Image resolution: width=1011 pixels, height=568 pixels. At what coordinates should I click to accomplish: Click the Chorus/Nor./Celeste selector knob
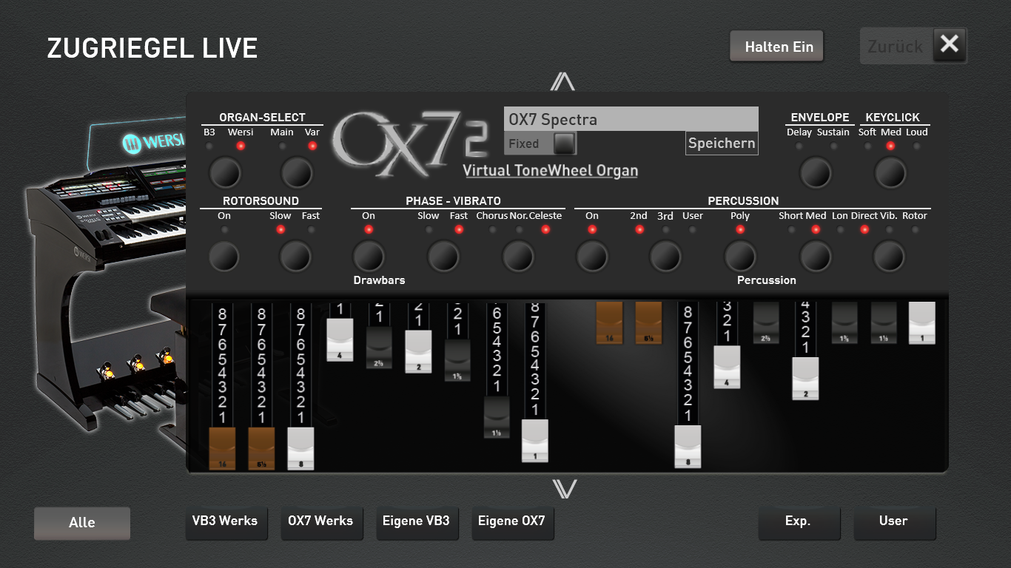click(x=518, y=257)
